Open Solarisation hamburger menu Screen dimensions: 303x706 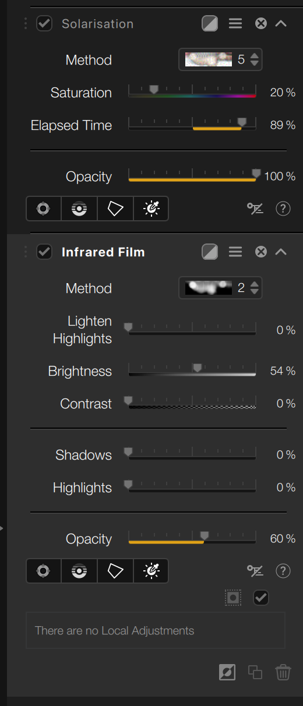click(235, 23)
